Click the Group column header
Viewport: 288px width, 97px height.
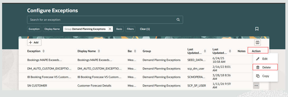tap(147, 51)
